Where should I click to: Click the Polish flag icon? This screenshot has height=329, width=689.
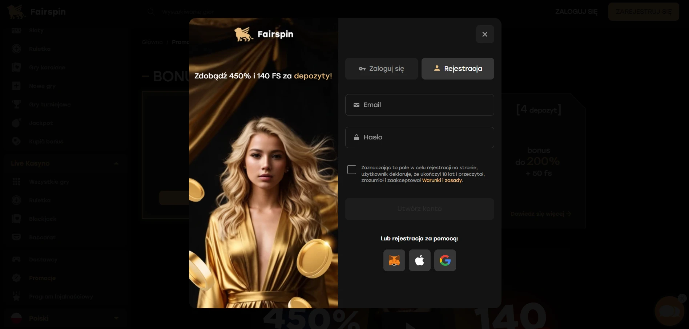click(x=16, y=318)
